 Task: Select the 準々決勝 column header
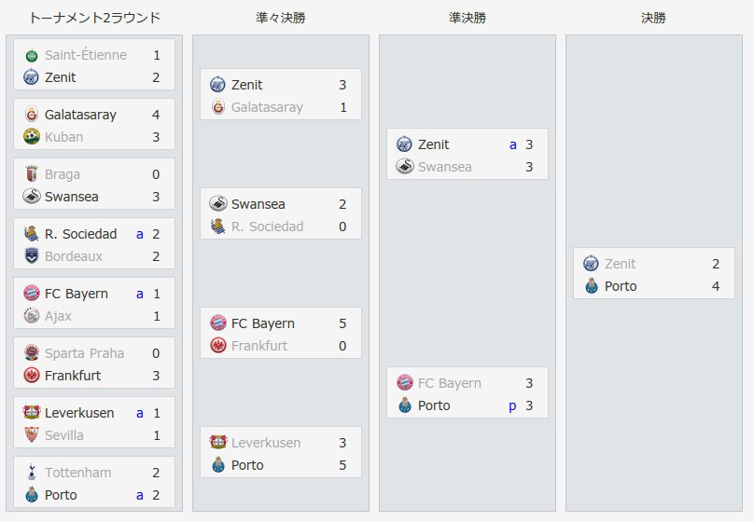coord(281,19)
